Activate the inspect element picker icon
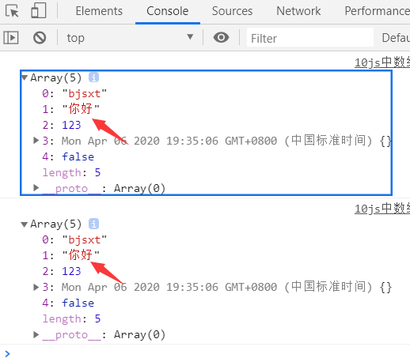This screenshot has width=410, height=358. click(12, 11)
